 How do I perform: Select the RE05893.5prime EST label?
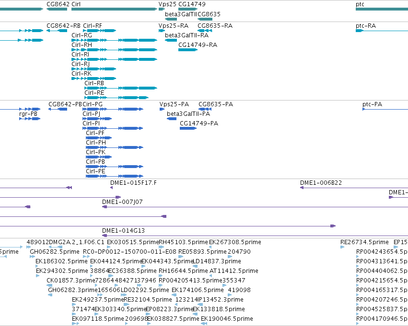click(x=202, y=252)
